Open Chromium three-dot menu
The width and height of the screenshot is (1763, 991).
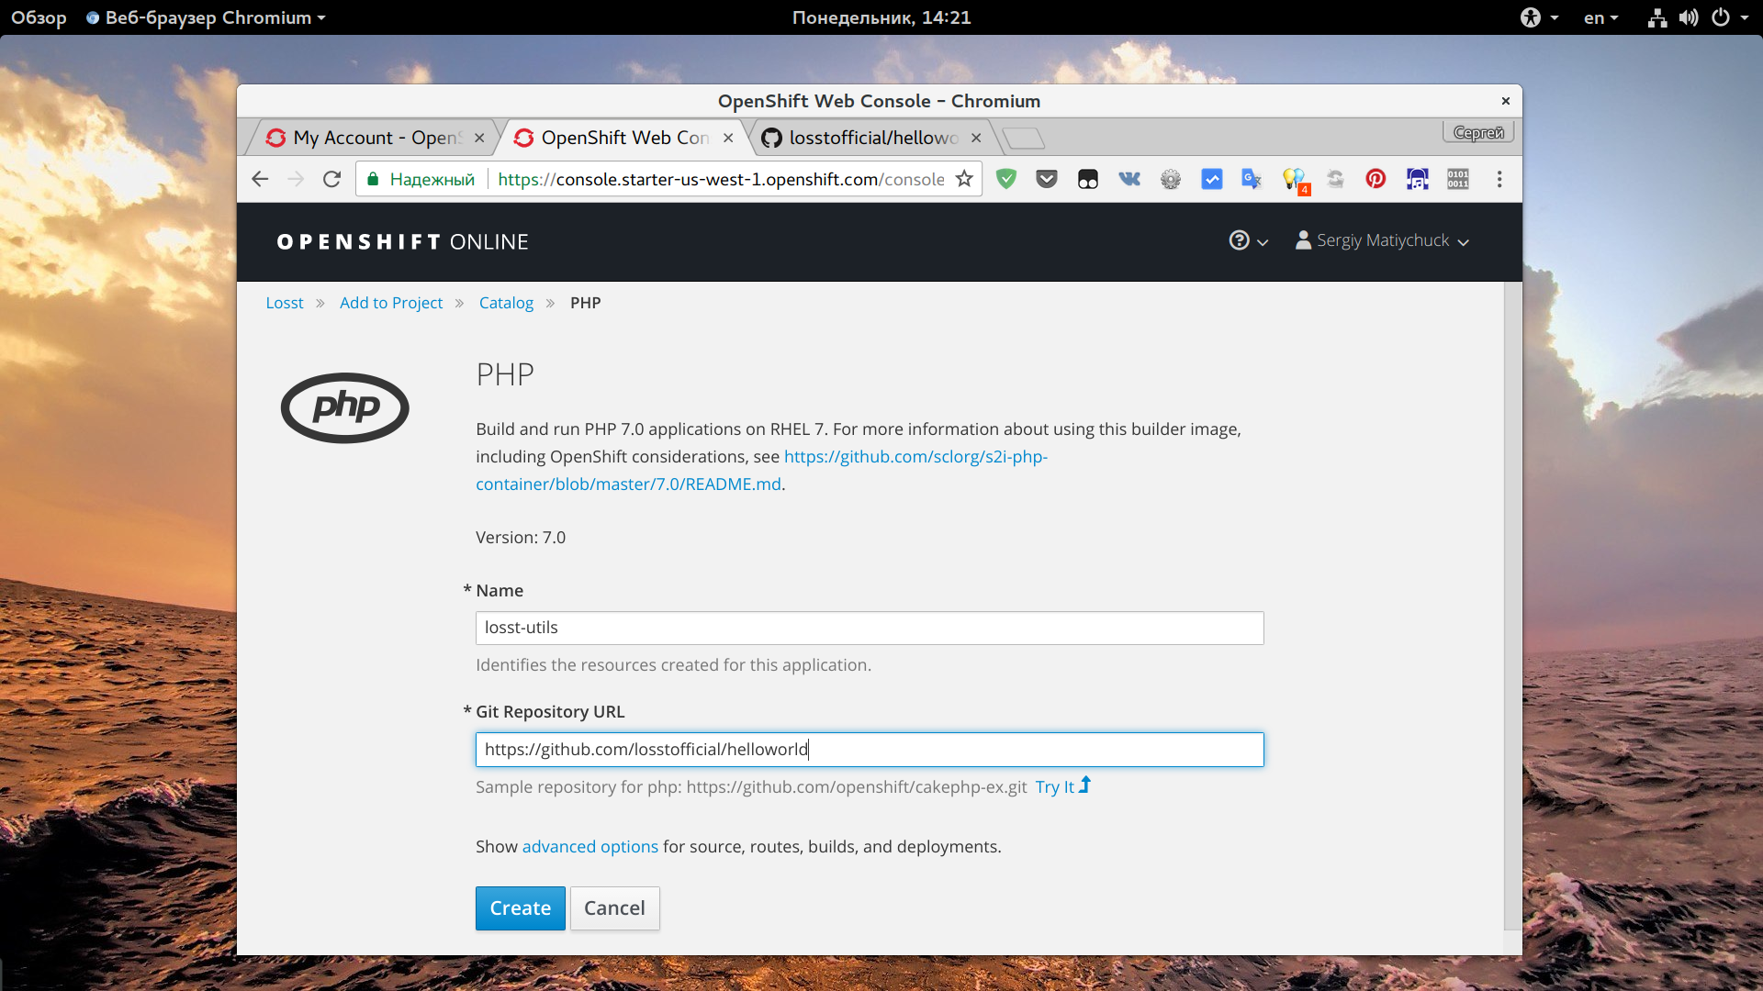(x=1499, y=179)
